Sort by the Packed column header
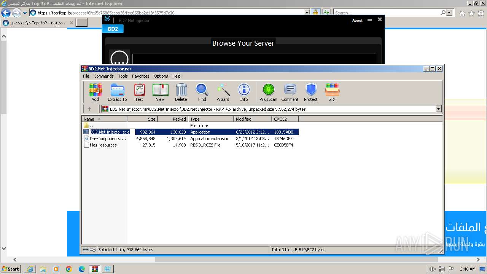The height and width of the screenshot is (274, 487). tap(173, 119)
